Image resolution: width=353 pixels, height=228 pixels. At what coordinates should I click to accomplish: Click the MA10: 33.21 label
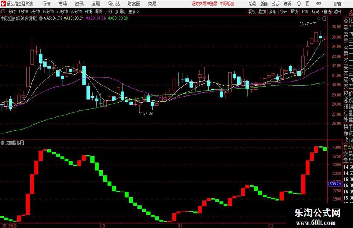coord(74,18)
